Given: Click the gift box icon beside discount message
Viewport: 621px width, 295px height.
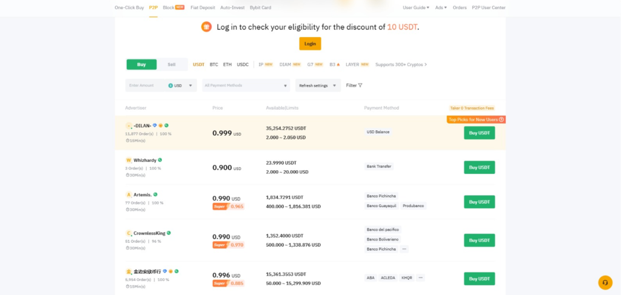Looking at the screenshot, I should (x=206, y=27).
